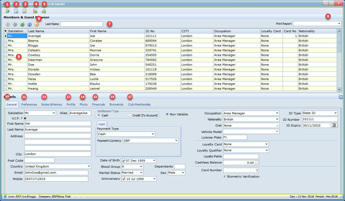Switch to the Club Membership tab
345x201 pixels.
139,104
